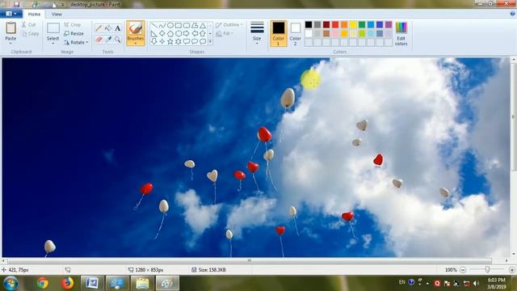Screen dimensions: 517x291
Task: Choose the Up arrow shape
Action: [x=203, y=33]
